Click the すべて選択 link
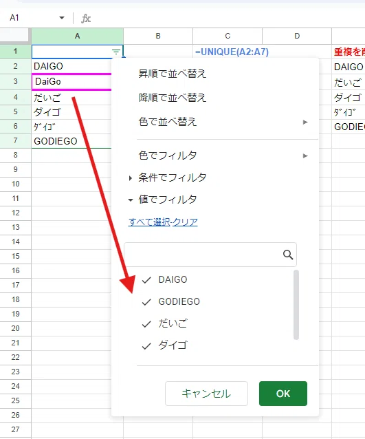This screenshot has width=365, height=439. (x=148, y=222)
